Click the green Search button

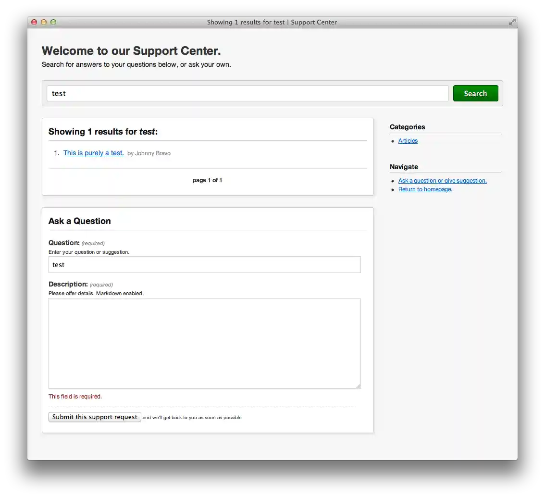tap(475, 93)
